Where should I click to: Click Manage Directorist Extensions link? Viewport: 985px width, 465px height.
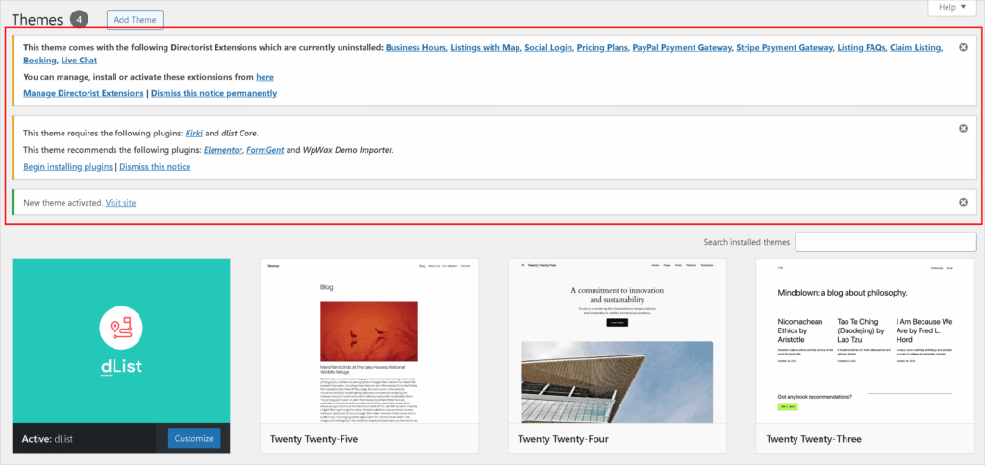click(84, 93)
